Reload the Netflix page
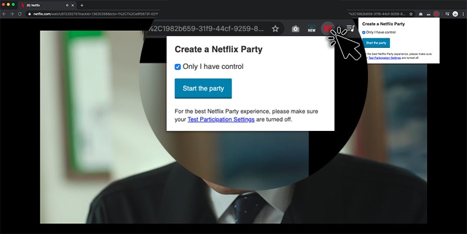 click(20, 14)
